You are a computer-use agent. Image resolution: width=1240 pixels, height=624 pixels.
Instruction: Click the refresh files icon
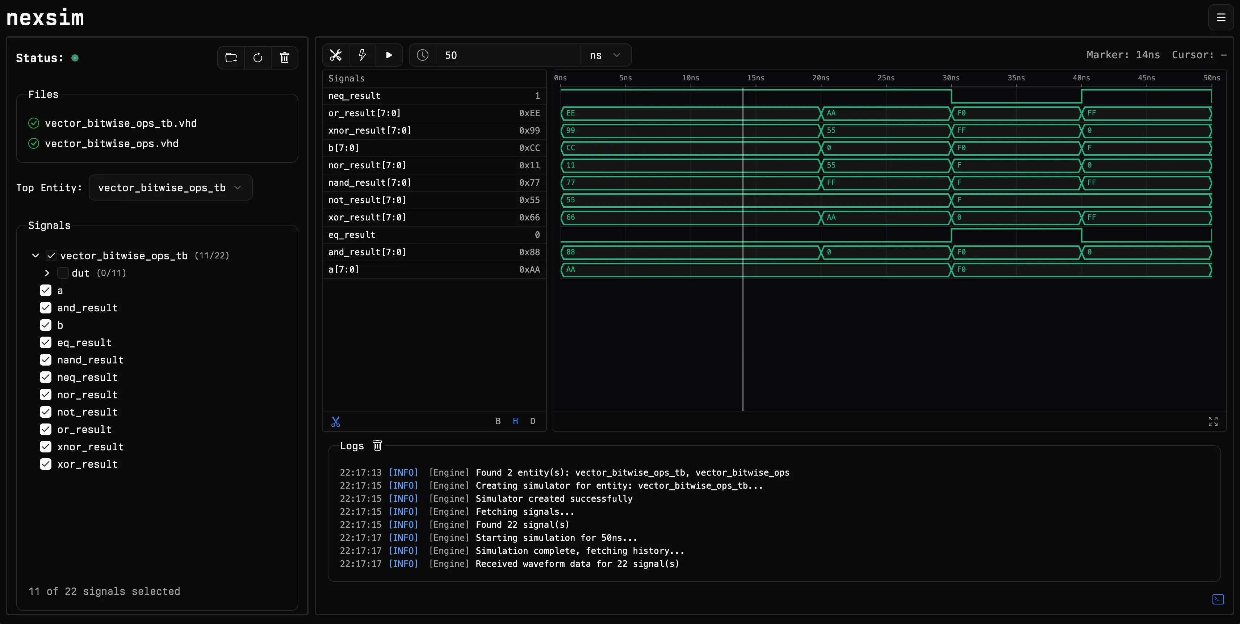[x=258, y=57]
